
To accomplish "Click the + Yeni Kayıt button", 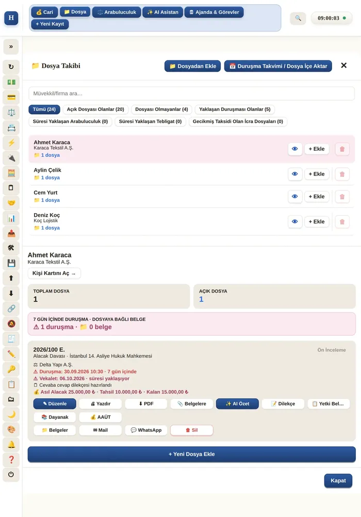I will pyautogui.click(x=50, y=24).
